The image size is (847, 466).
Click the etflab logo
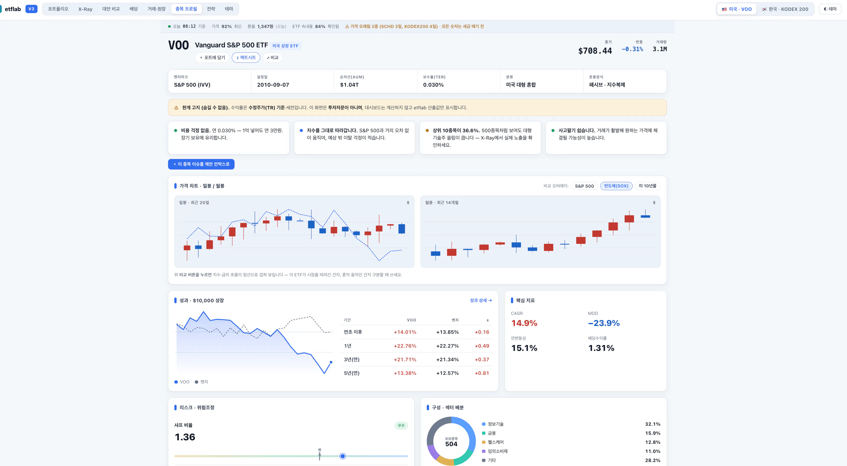click(x=11, y=9)
